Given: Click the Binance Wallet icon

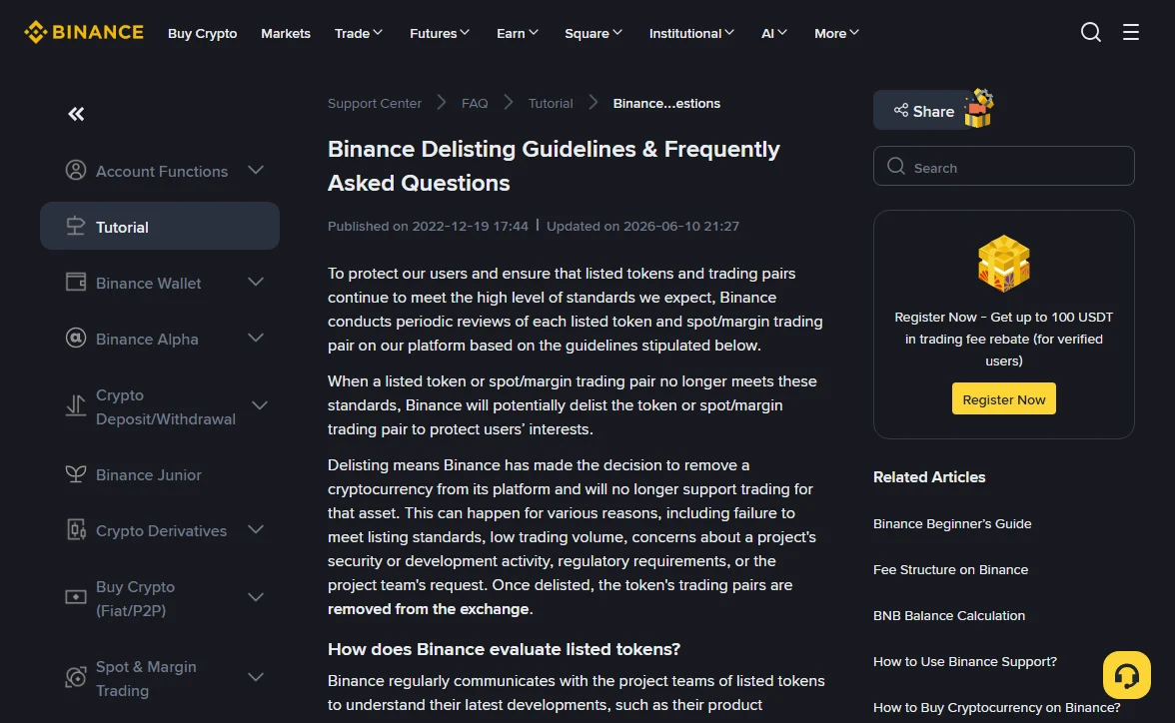Looking at the screenshot, I should click(x=76, y=283).
